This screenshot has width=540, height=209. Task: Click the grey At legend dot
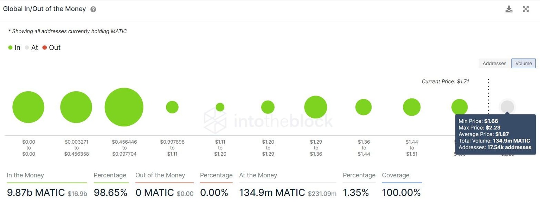coord(27,47)
